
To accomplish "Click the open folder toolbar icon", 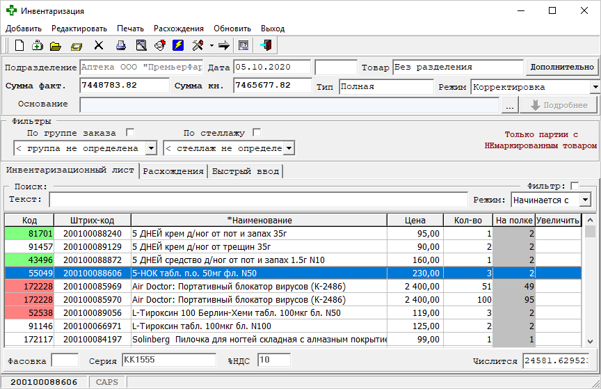I will click(56, 46).
